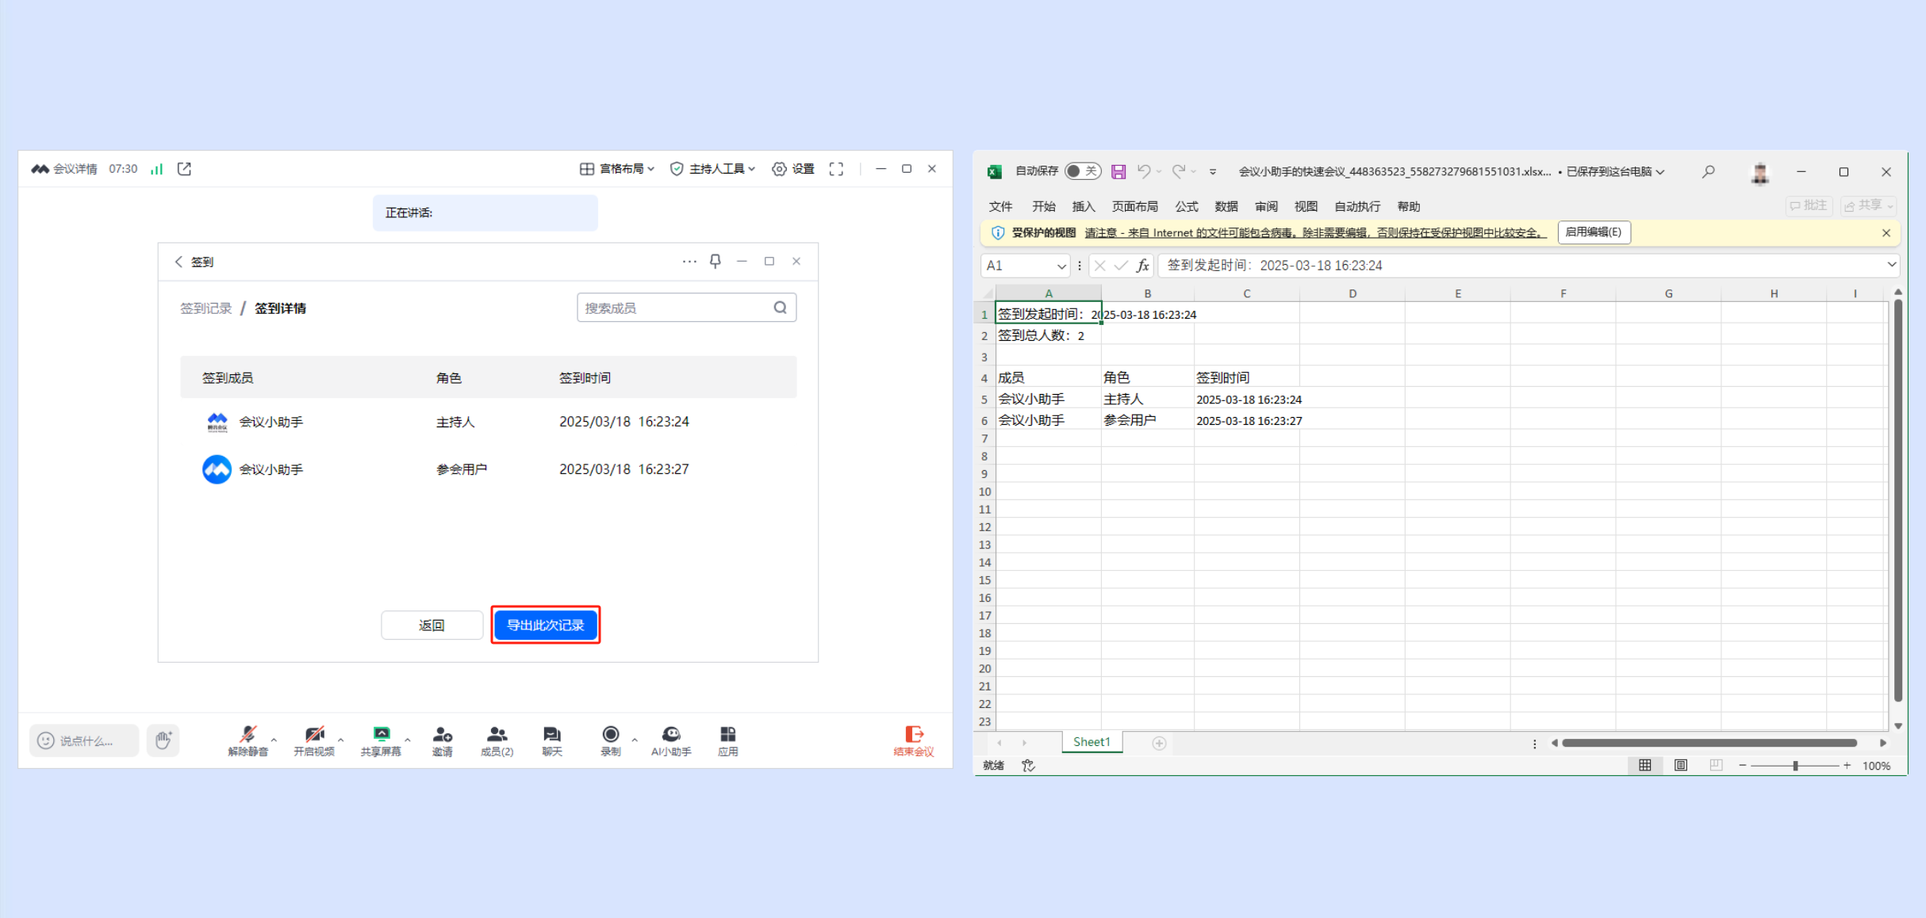Enter full screen mode in meeting window

[836, 169]
